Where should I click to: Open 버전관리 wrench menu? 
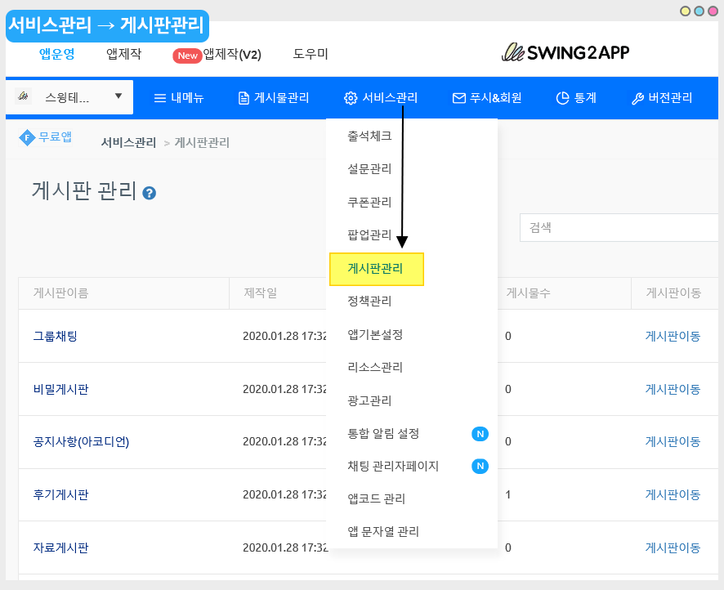pyautogui.click(x=662, y=98)
